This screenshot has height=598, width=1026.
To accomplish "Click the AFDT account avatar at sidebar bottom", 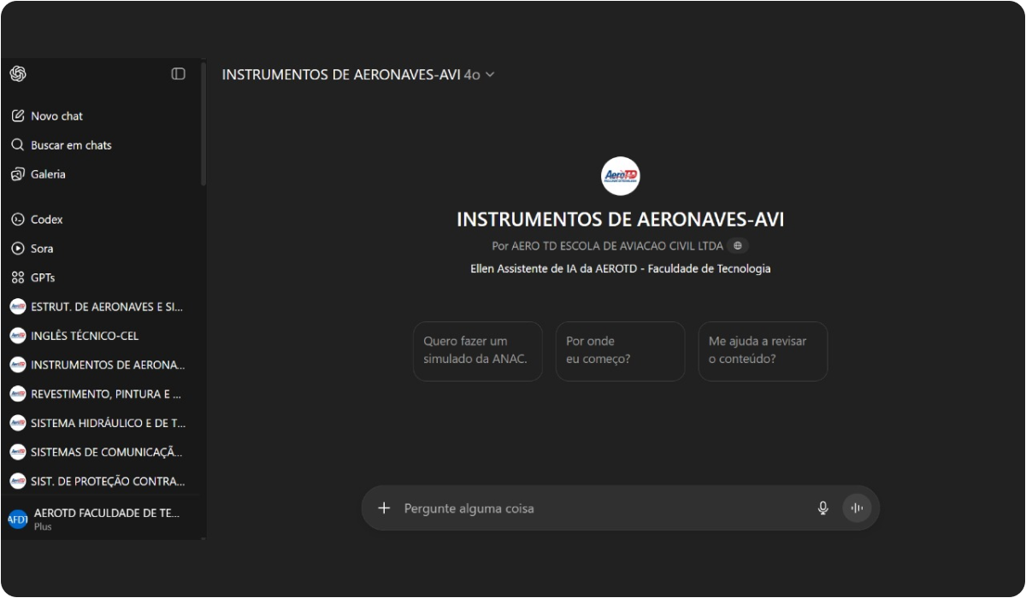I will click(18, 519).
